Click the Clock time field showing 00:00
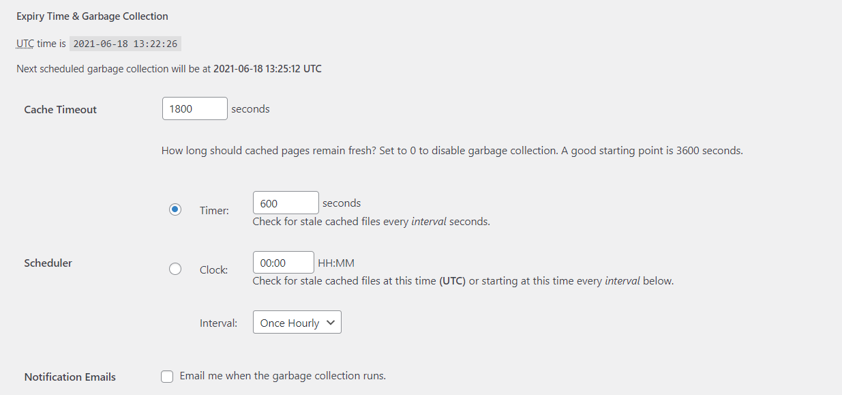This screenshot has height=395, width=842. (x=282, y=262)
